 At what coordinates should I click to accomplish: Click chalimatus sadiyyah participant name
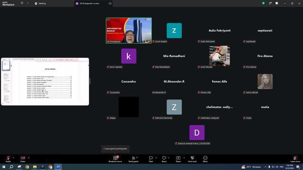tap(220, 107)
